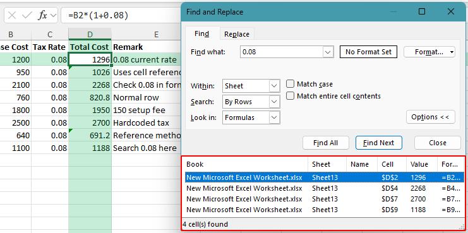This screenshot has height=233, width=468.
Task: Select the cell with value 1188
Action: [90, 148]
